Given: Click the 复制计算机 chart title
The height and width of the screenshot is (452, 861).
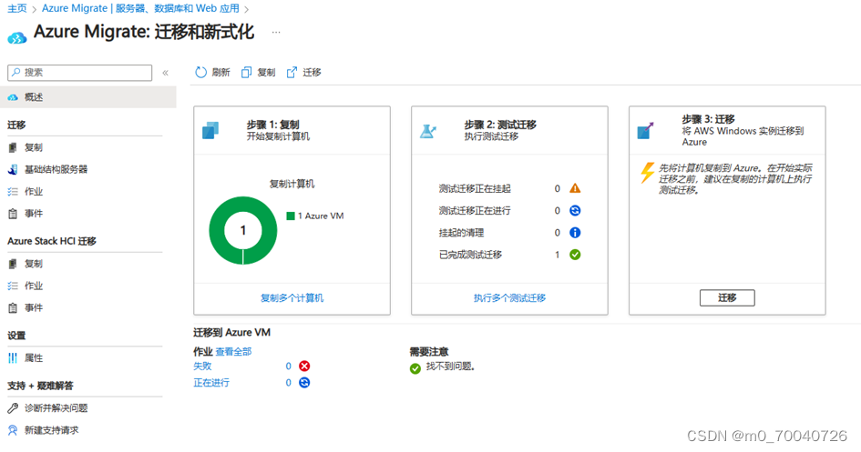Looking at the screenshot, I should [x=292, y=184].
